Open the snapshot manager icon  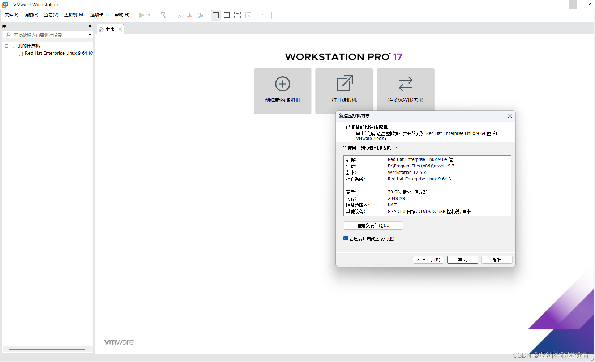(x=200, y=15)
